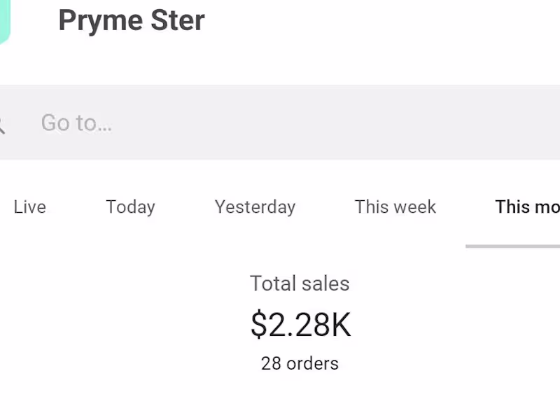Click the teal store logo icon
The width and height of the screenshot is (560, 420).
[x=4, y=20]
